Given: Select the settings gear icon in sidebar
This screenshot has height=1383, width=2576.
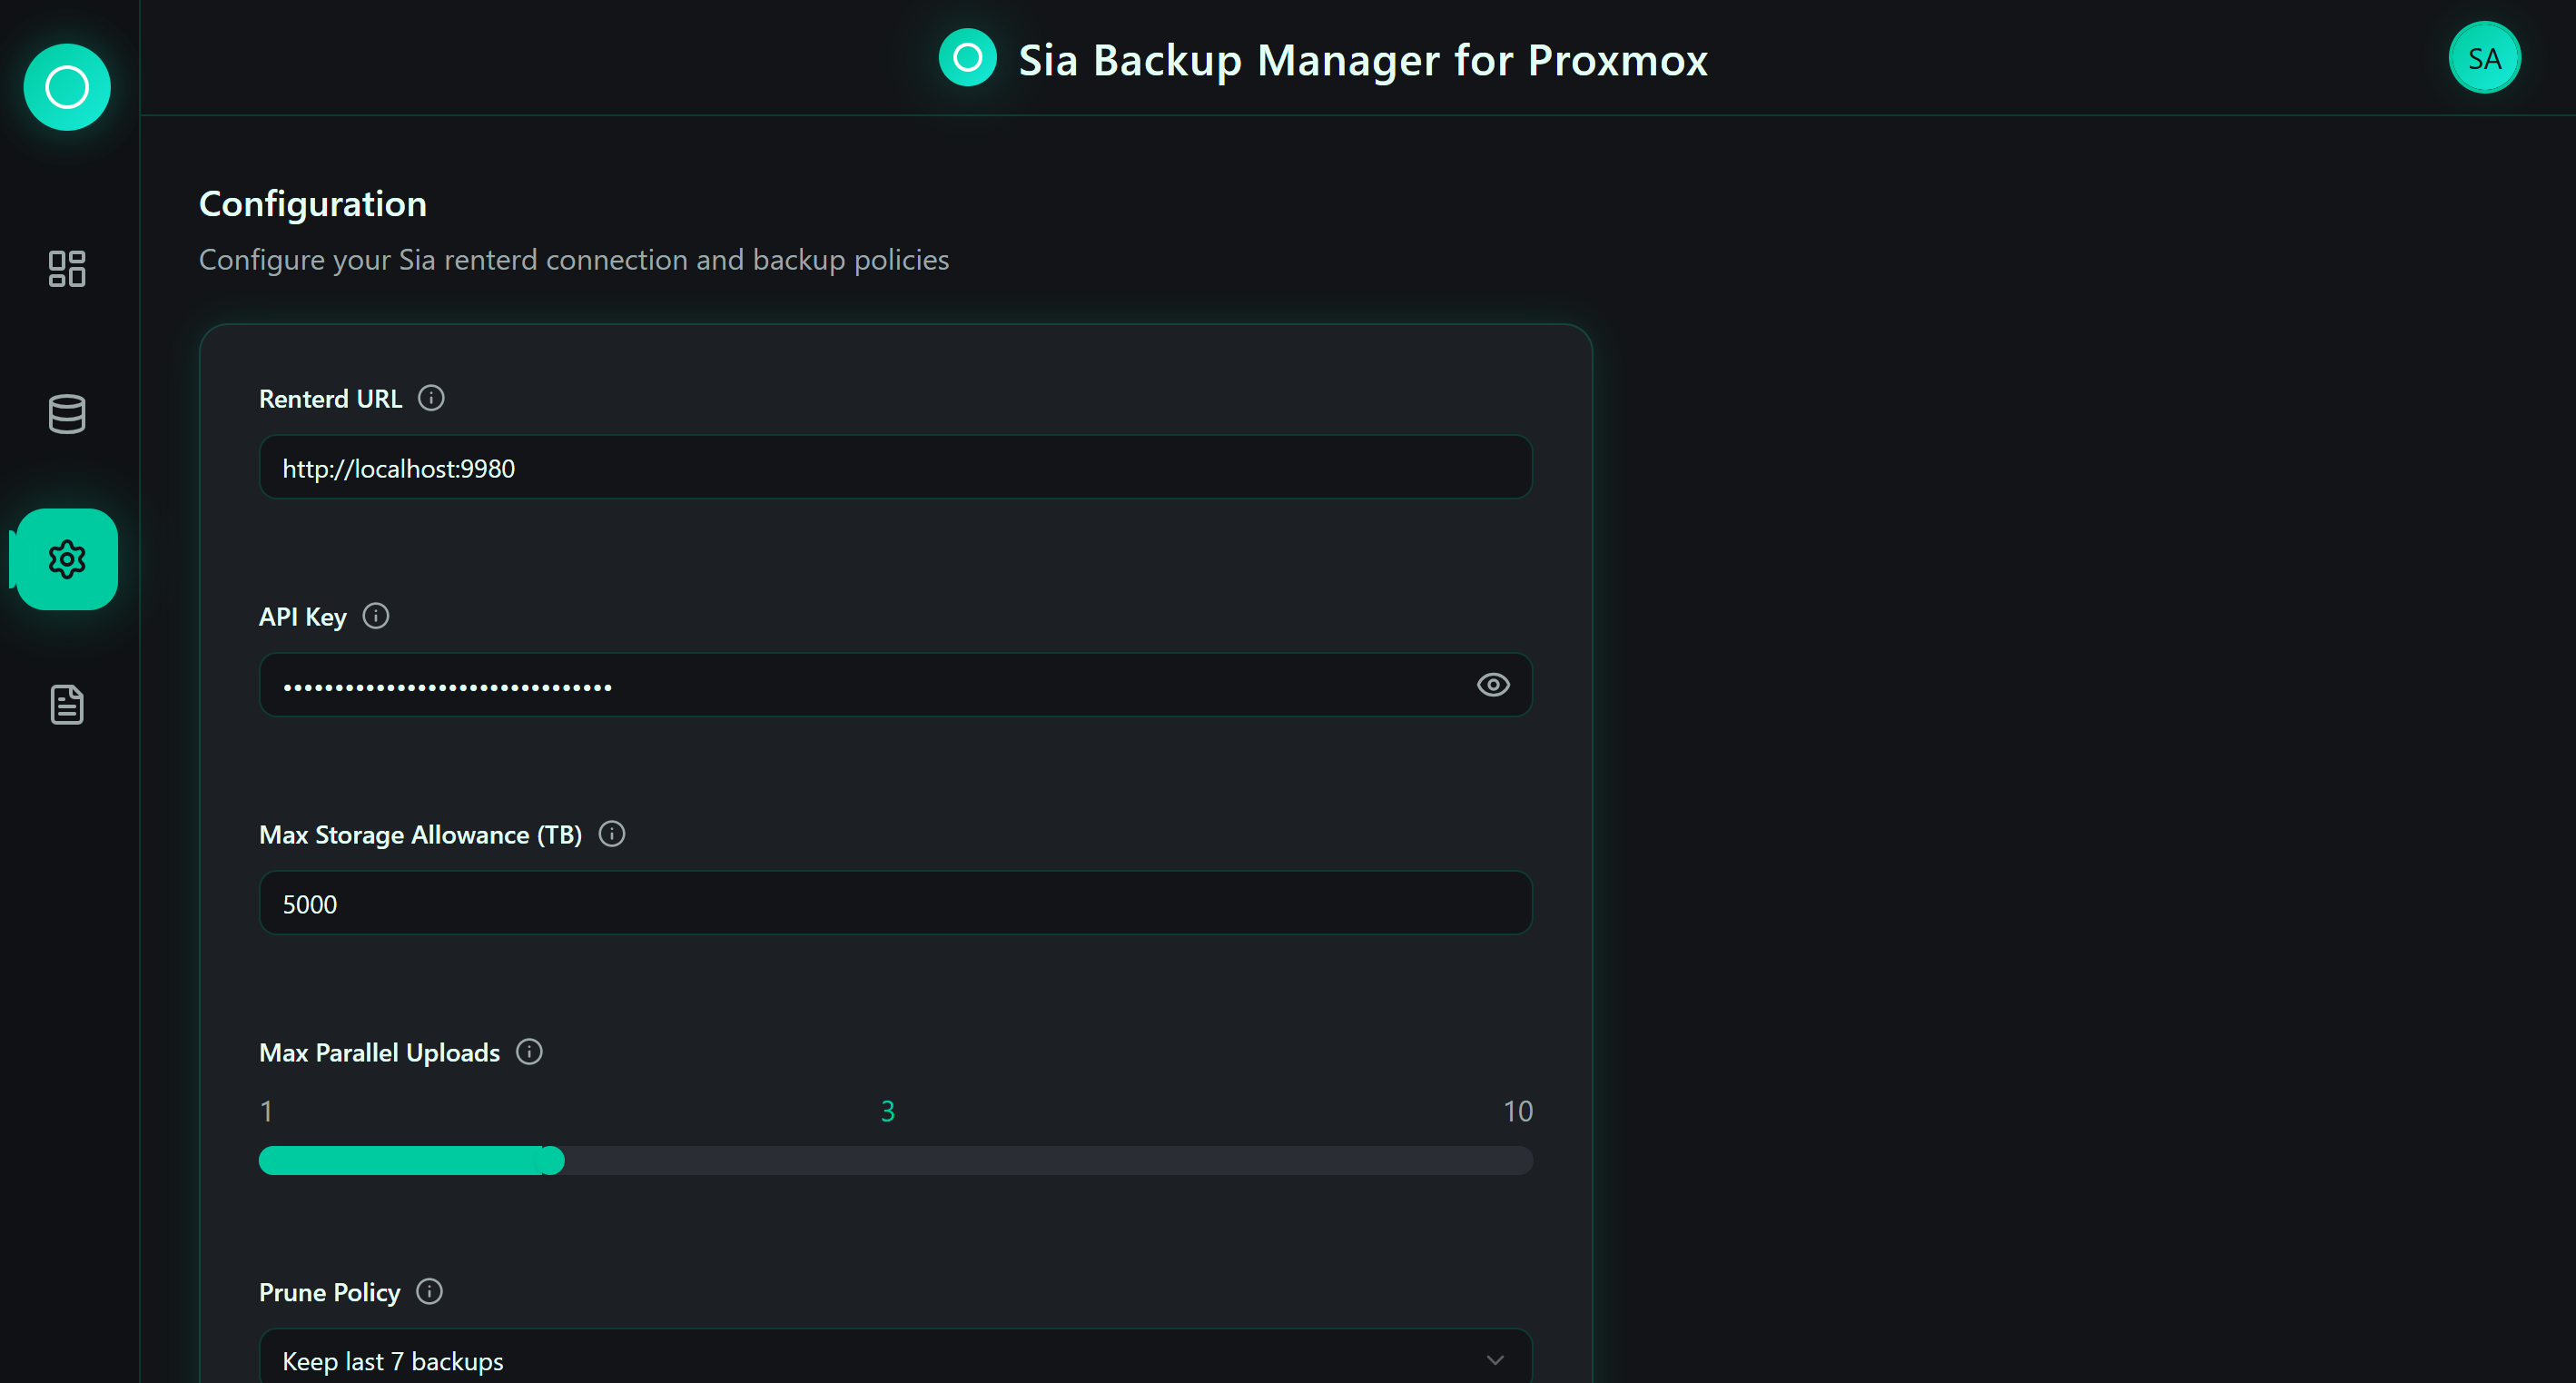Looking at the screenshot, I should pos(67,559).
